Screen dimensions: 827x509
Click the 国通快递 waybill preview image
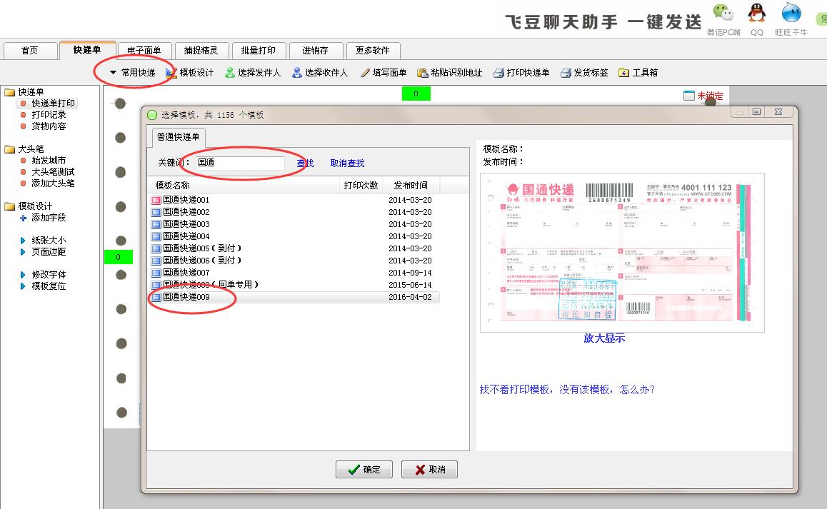coord(622,253)
